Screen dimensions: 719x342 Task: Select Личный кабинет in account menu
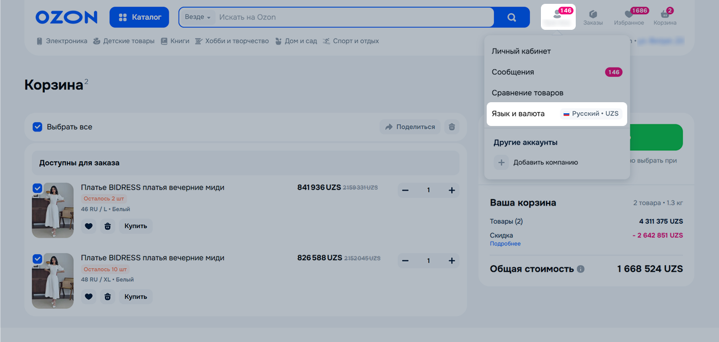[x=521, y=51]
